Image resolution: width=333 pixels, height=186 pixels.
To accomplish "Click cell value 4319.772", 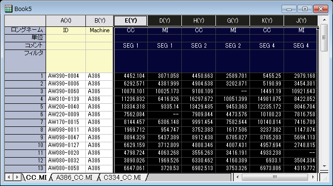I will (x=301, y=168).
